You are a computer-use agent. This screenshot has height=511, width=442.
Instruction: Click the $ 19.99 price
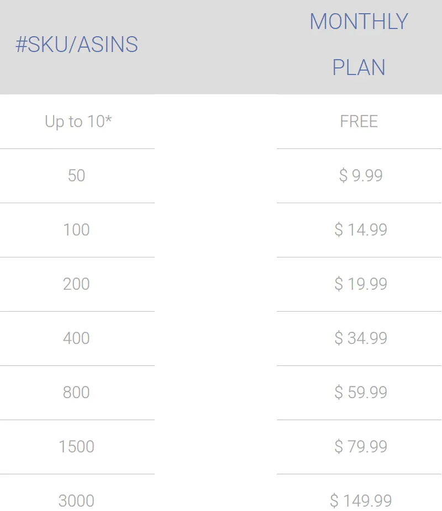(361, 284)
